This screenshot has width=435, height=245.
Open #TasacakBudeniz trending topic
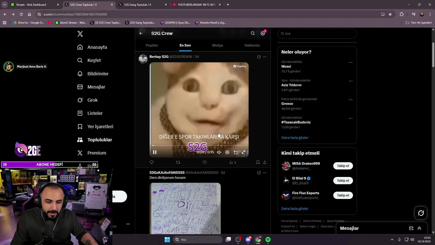tap(296, 122)
